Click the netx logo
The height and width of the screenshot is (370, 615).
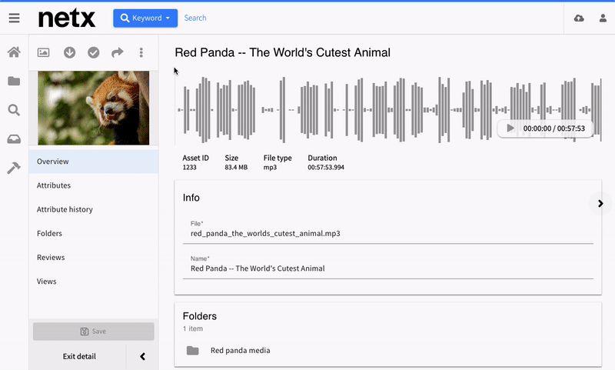click(x=67, y=18)
